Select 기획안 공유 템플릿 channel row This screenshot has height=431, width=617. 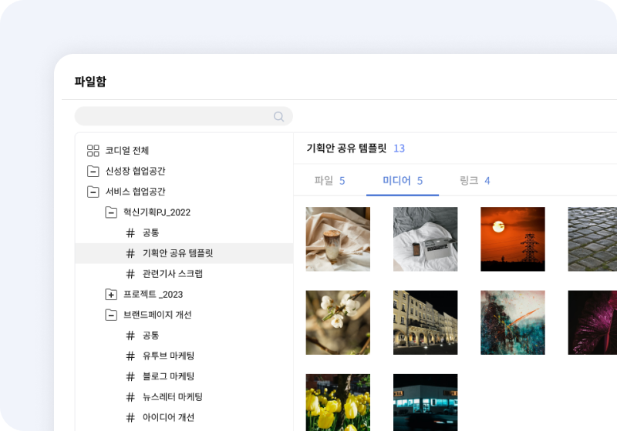184,253
